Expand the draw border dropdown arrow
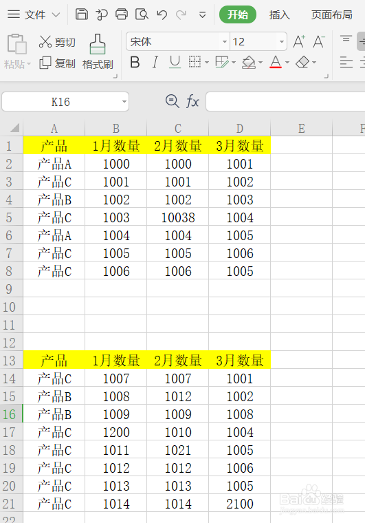Viewport: 365px width, 523px height. point(234,63)
